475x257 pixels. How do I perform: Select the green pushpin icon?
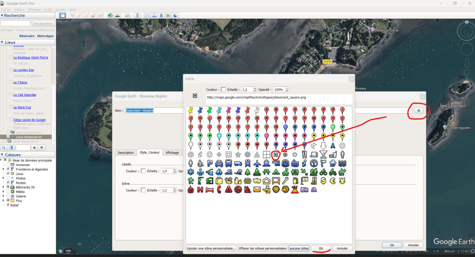(x=210, y=110)
